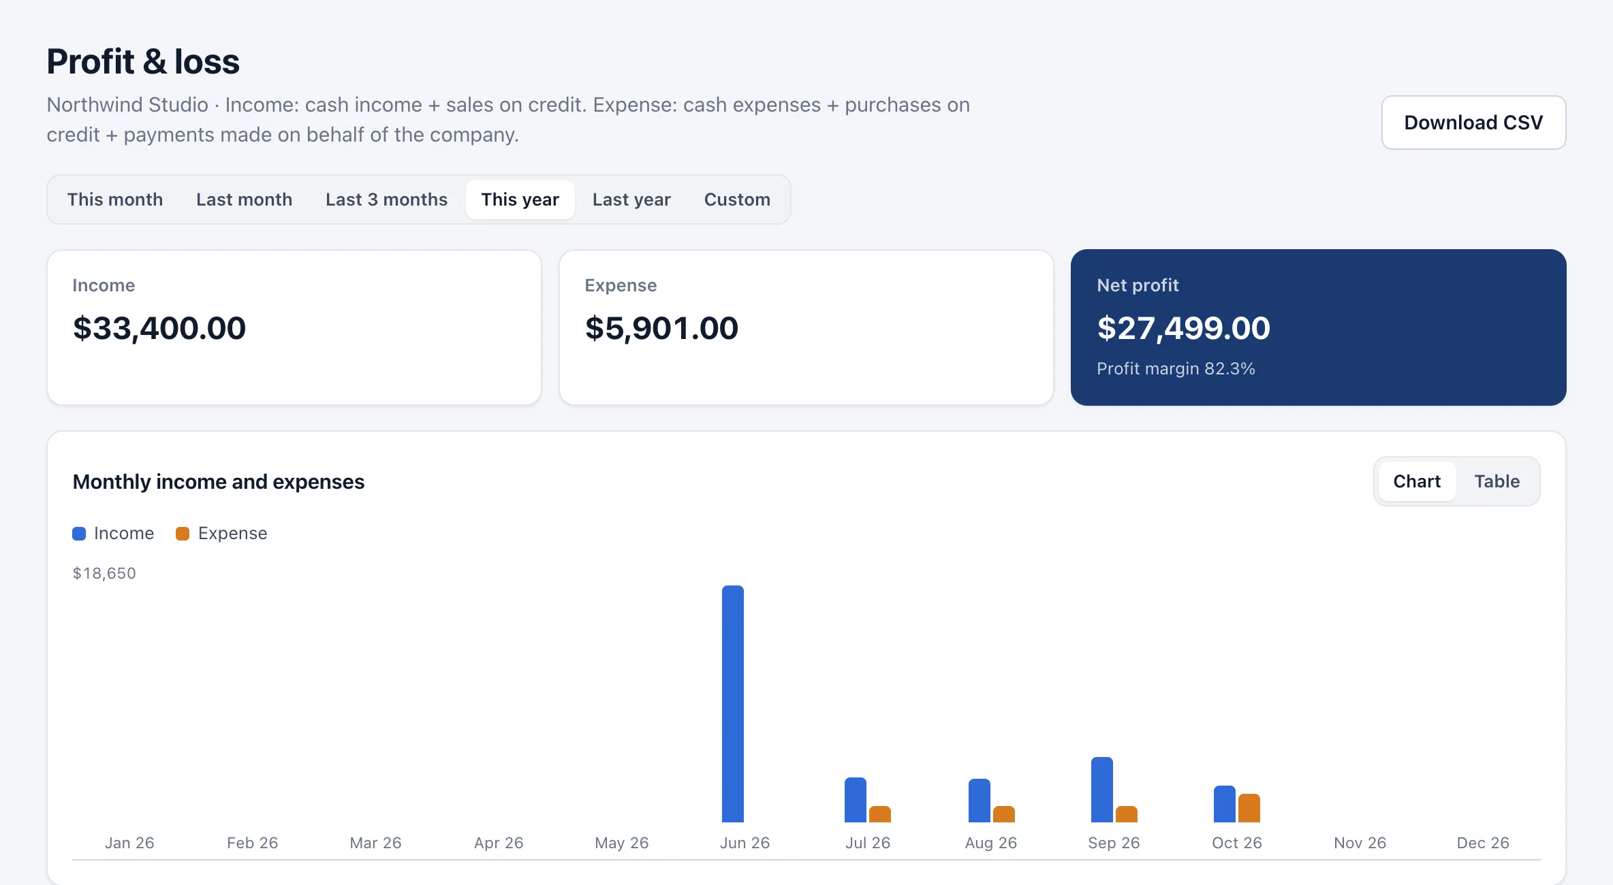Screen dimensions: 1613x885
Task: Click the Jul 26 income bar
Action: (856, 800)
